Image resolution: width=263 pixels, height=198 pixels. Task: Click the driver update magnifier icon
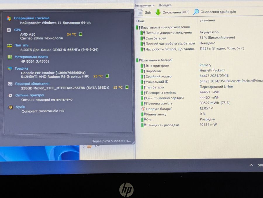pyautogui.click(x=196, y=12)
